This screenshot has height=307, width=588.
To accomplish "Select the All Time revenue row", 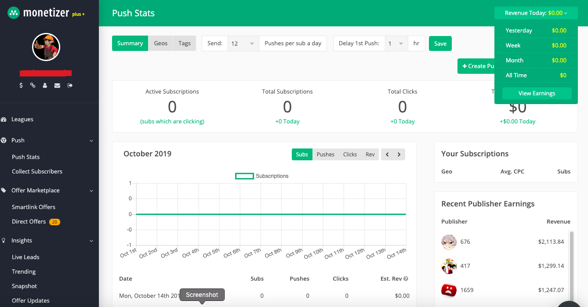I will pos(536,75).
